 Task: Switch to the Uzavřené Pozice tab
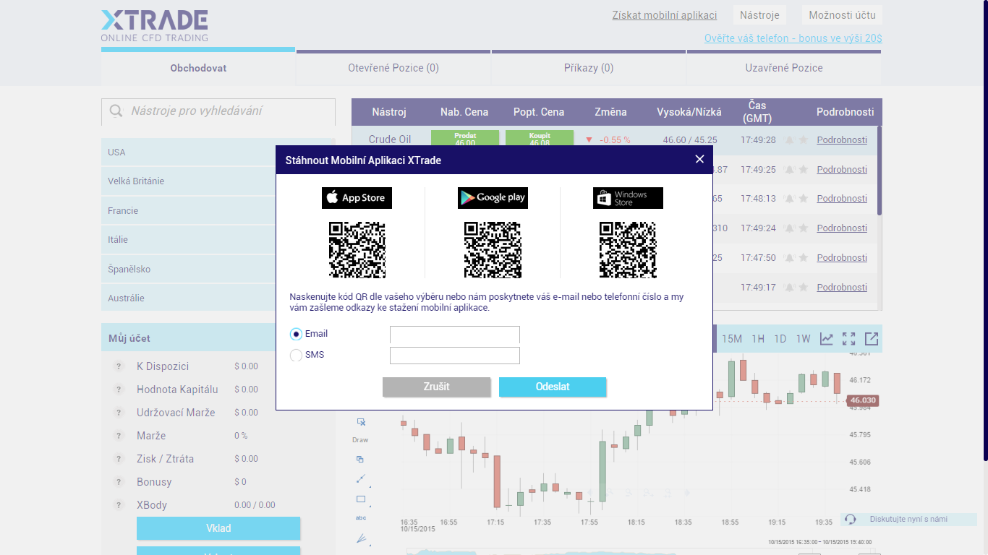point(784,68)
